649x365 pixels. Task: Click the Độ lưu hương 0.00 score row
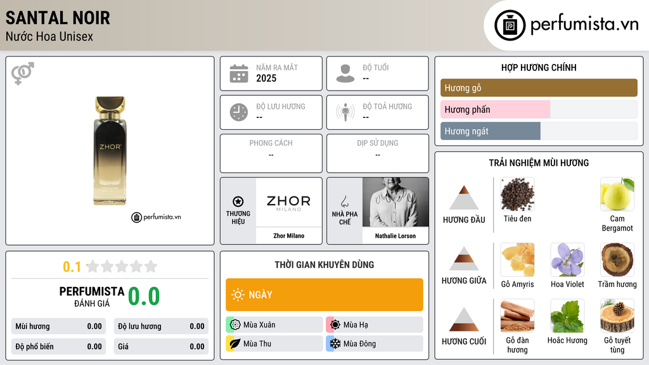[161, 326]
